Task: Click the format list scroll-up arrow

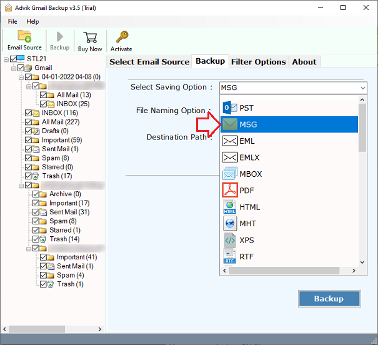Action: (x=362, y=99)
